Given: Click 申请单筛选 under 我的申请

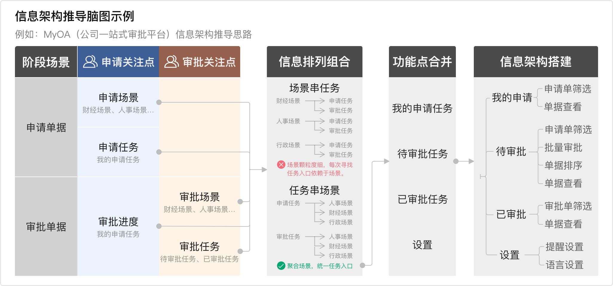Looking at the screenshot, I should 568,89.
